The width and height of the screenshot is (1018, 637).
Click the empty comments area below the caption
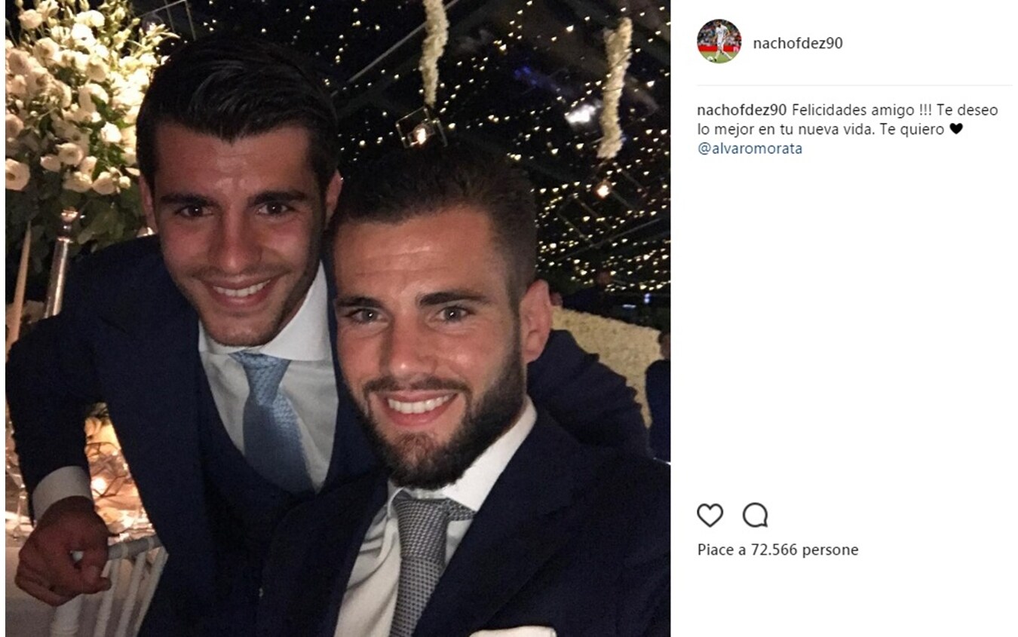point(854,324)
